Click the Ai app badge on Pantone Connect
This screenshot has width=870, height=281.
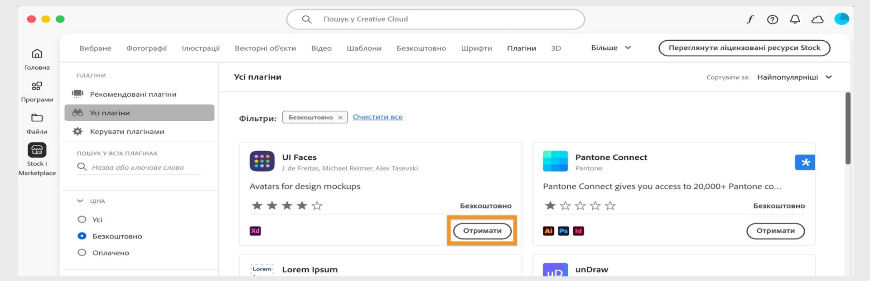pyautogui.click(x=548, y=231)
